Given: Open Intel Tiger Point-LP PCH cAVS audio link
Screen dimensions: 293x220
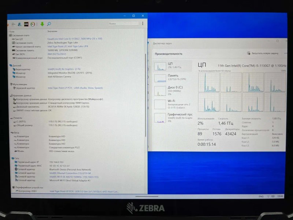Looking at the screenshot, I should coord(75,88).
